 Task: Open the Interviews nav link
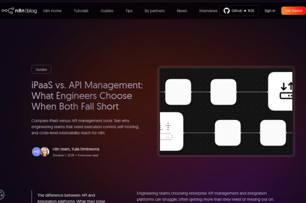(208, 11)
